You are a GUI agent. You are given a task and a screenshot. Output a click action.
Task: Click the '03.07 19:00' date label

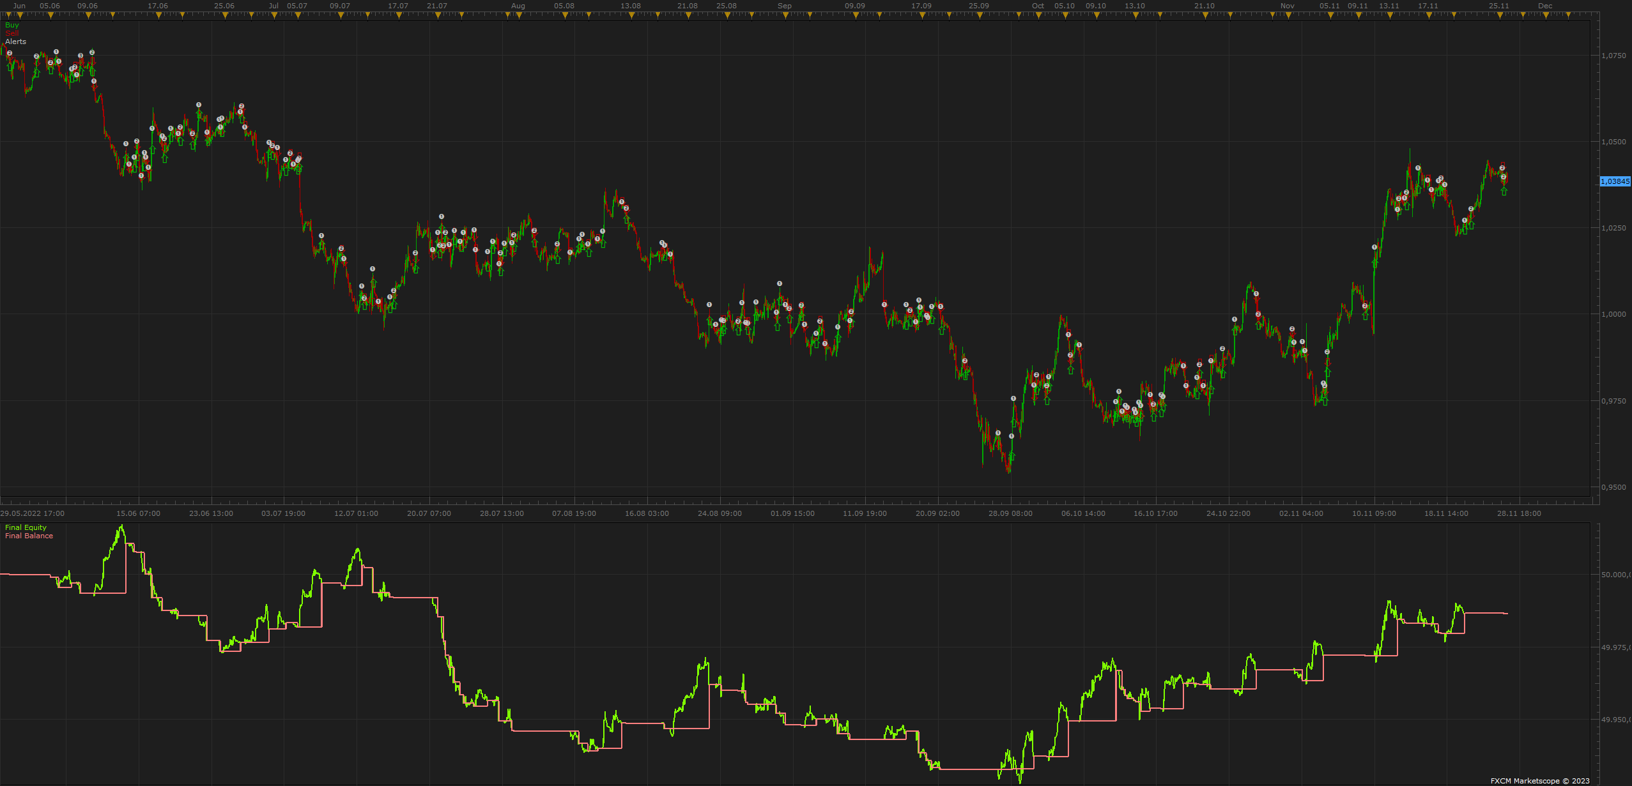[283, 513]
